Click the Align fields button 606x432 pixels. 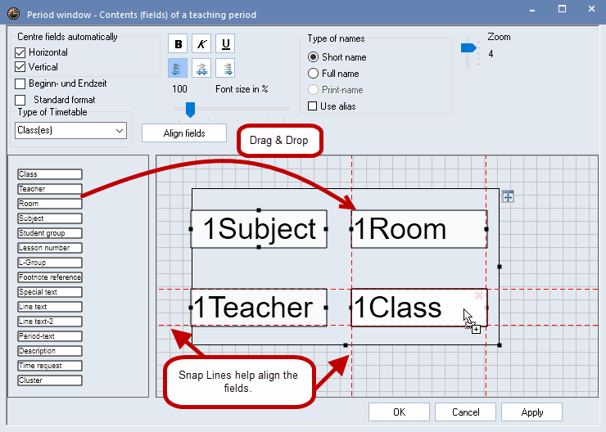coord(184,133)
